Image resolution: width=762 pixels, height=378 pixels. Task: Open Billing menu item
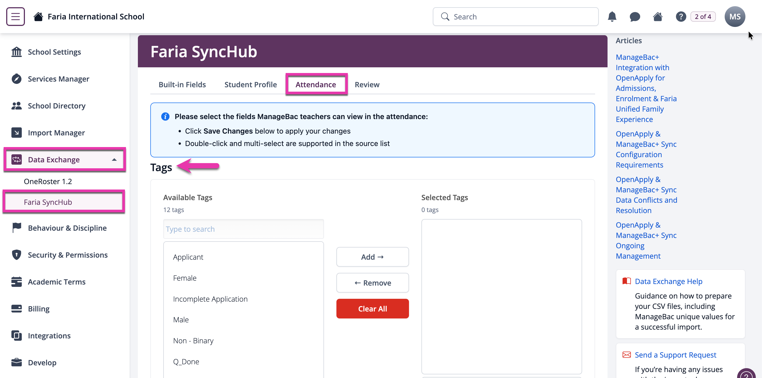pos(39,309)
